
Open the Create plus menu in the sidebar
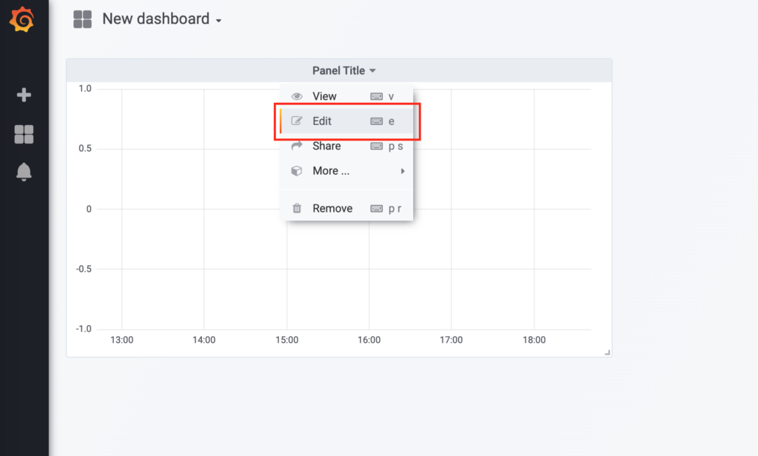point(24,95)
